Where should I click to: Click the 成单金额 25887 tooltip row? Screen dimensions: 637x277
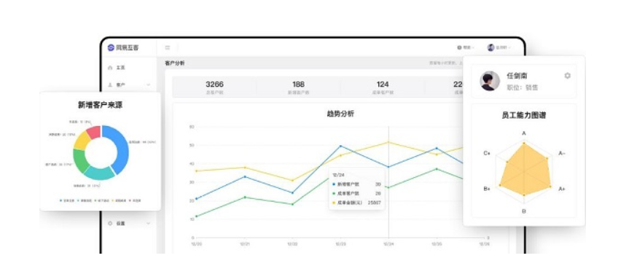pyautogui.click(x=356, y=202)
